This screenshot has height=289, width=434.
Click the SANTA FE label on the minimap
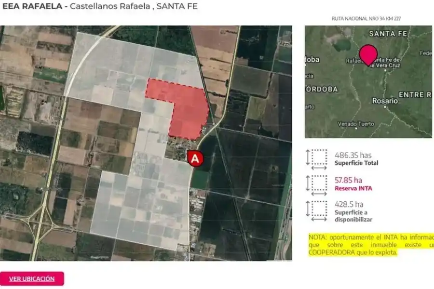pyautogui.click(x=388, y=34)
